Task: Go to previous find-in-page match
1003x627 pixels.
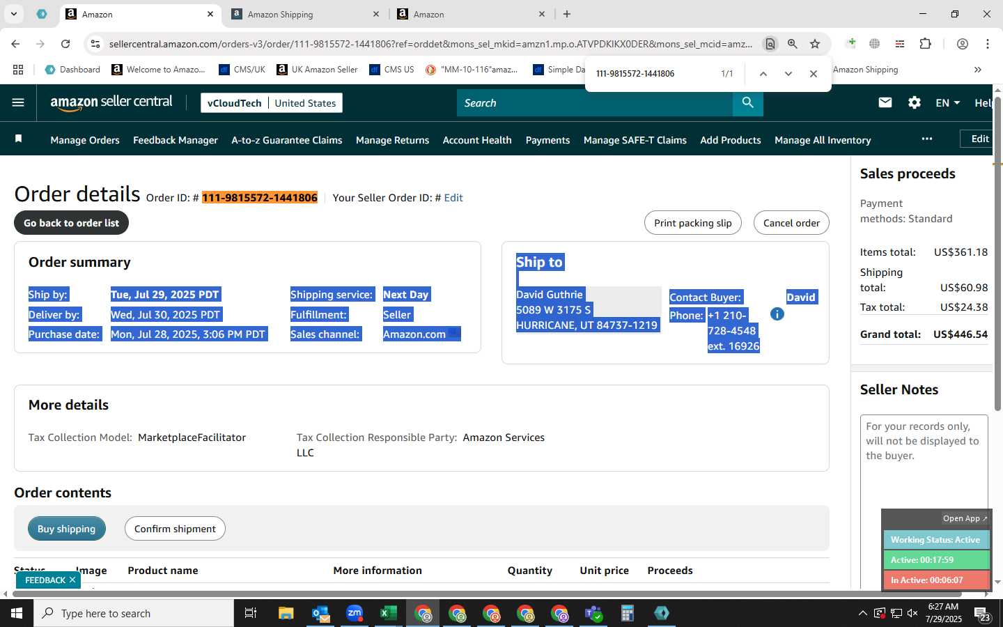Action: [x=763, y=73]
